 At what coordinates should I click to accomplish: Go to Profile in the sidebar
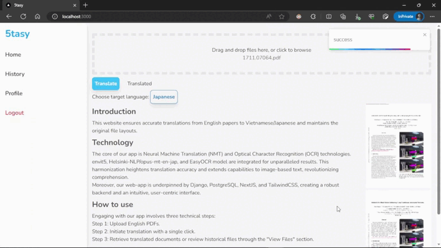[14, 93]
